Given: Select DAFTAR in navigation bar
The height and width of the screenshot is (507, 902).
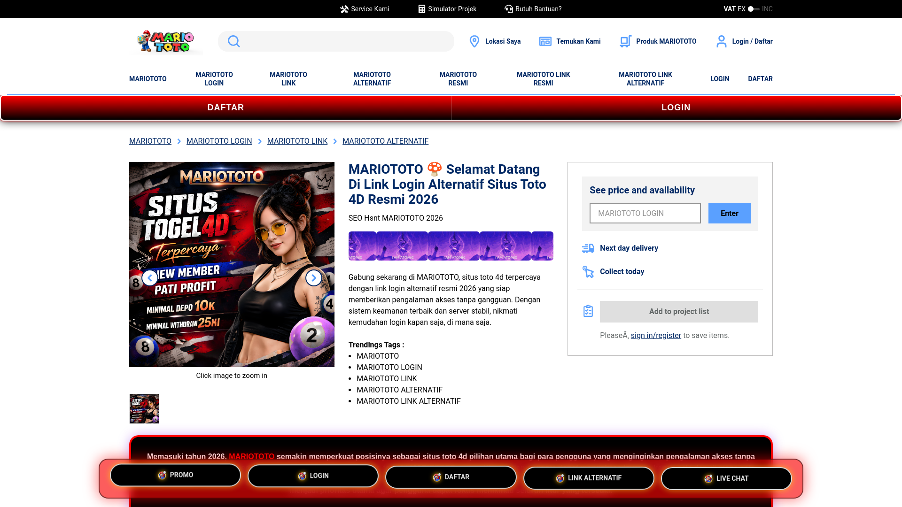Looking at the screenshot, I should (760, 79).
